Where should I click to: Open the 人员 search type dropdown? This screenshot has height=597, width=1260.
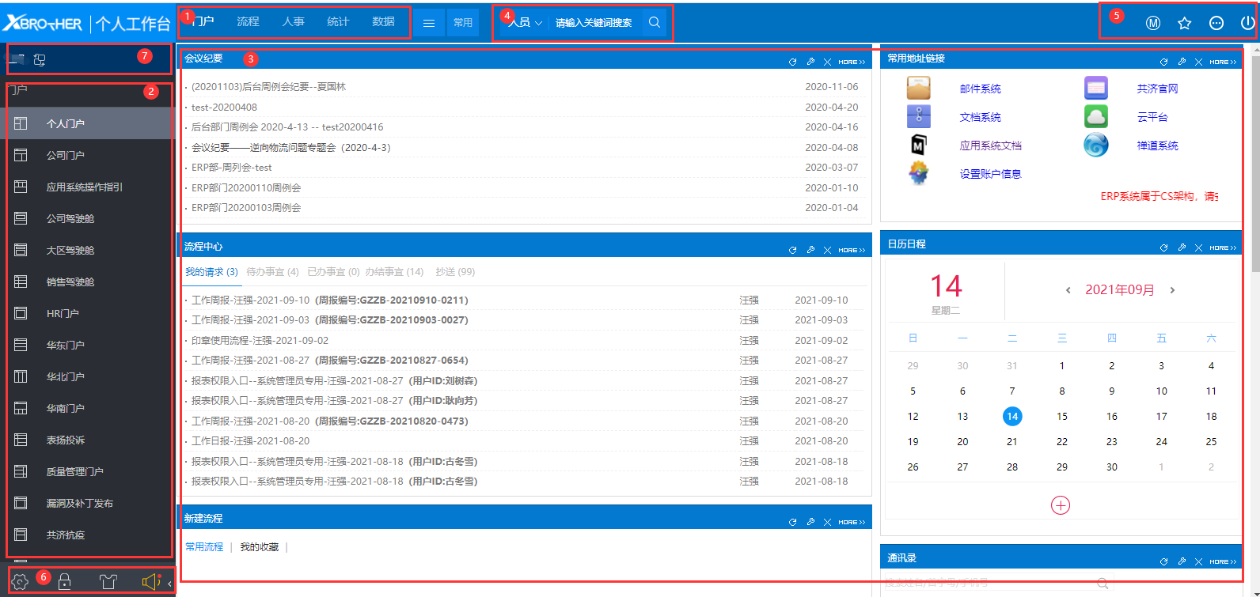pyautogui.click(x=526, y=23)
